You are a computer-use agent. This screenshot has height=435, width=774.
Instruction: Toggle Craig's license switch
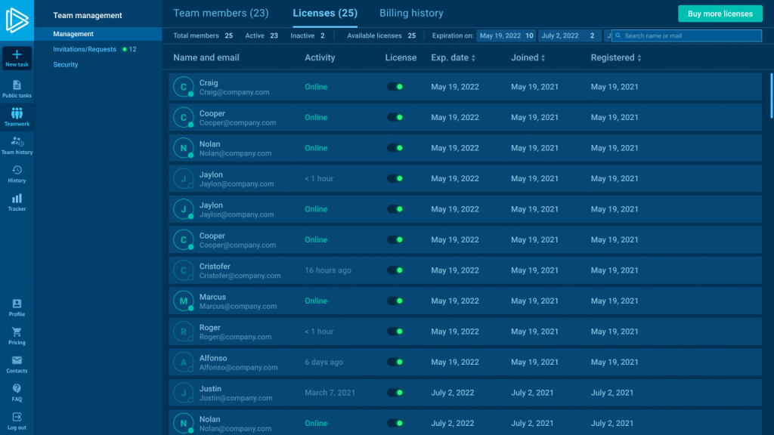point(395,87)
